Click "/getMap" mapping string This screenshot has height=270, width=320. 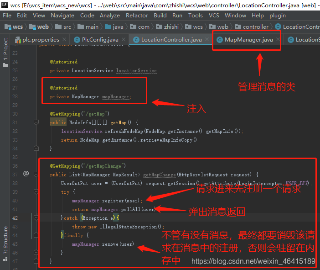point(96,114)
